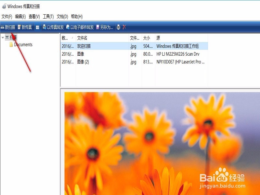Viewport: 260px width, 195px height.
Task: Open the 工具(T) menu
Action: click(48, 17)
